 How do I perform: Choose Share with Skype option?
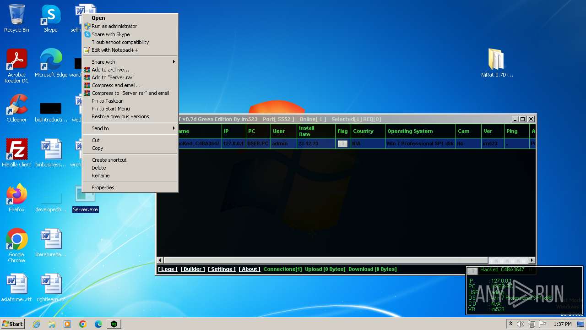pos(130,34)
